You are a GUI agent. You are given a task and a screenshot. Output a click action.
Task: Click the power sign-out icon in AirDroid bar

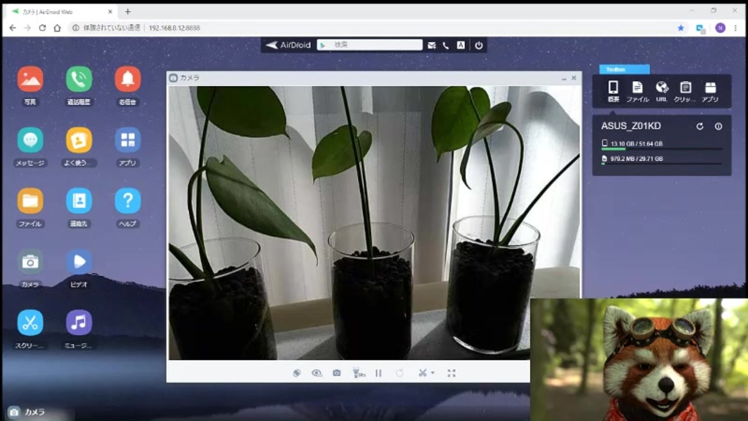[479, 45]
